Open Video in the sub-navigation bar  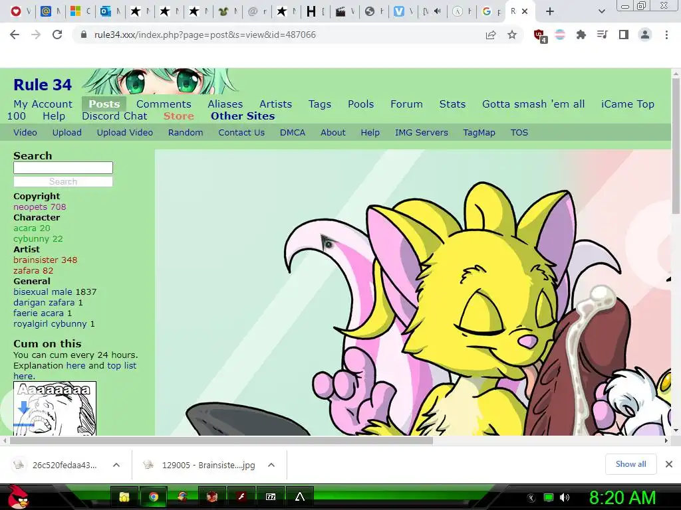pyautogui.click(x=25, y=133)
